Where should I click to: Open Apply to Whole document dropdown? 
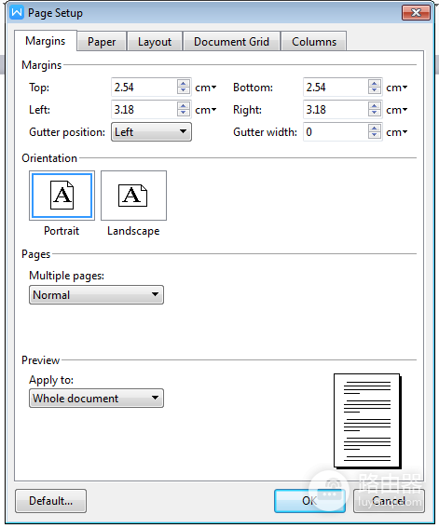[96, 399]
